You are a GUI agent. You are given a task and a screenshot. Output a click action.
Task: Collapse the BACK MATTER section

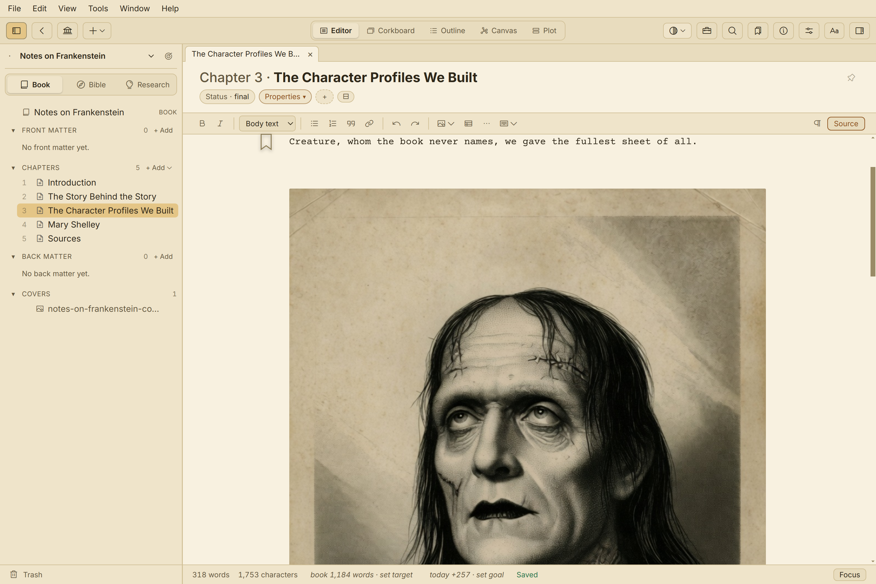coord(13,257)
